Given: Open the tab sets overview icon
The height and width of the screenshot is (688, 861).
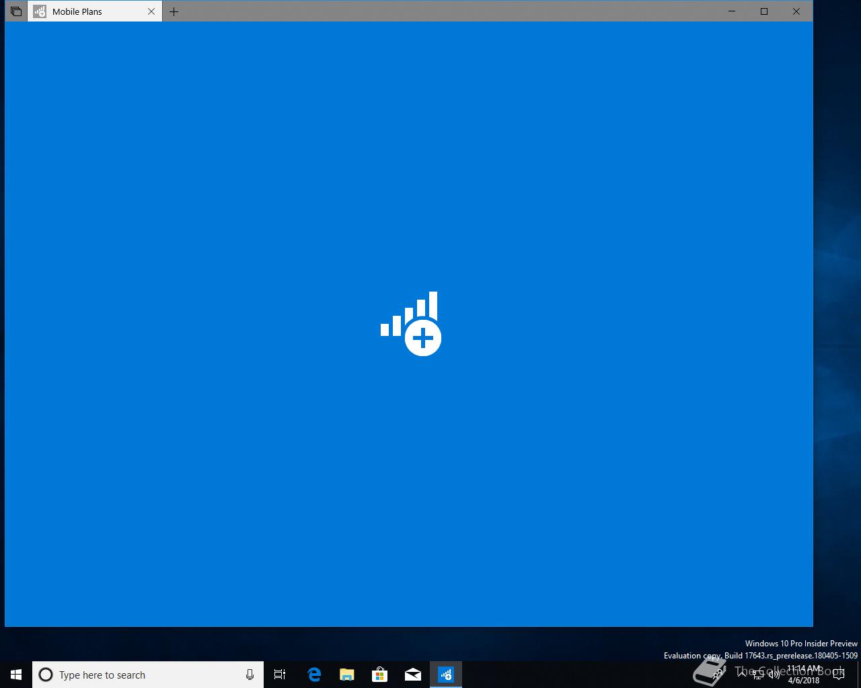Looking at the screenshot, I should [x=15, y=11].
